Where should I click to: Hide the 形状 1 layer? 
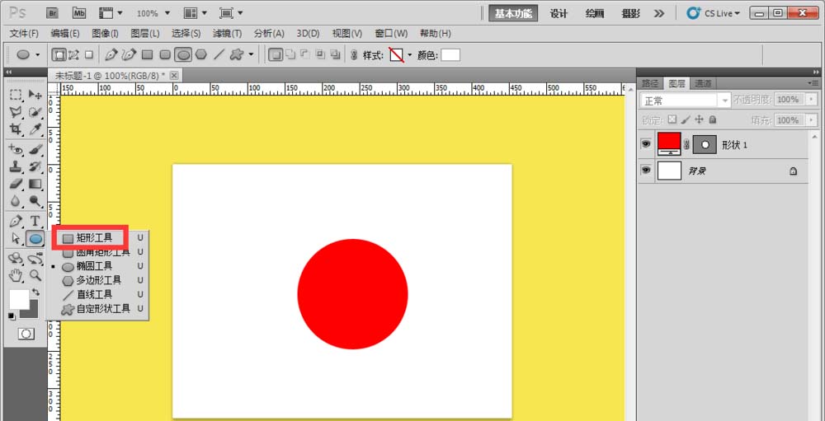[x=646, y=144]
